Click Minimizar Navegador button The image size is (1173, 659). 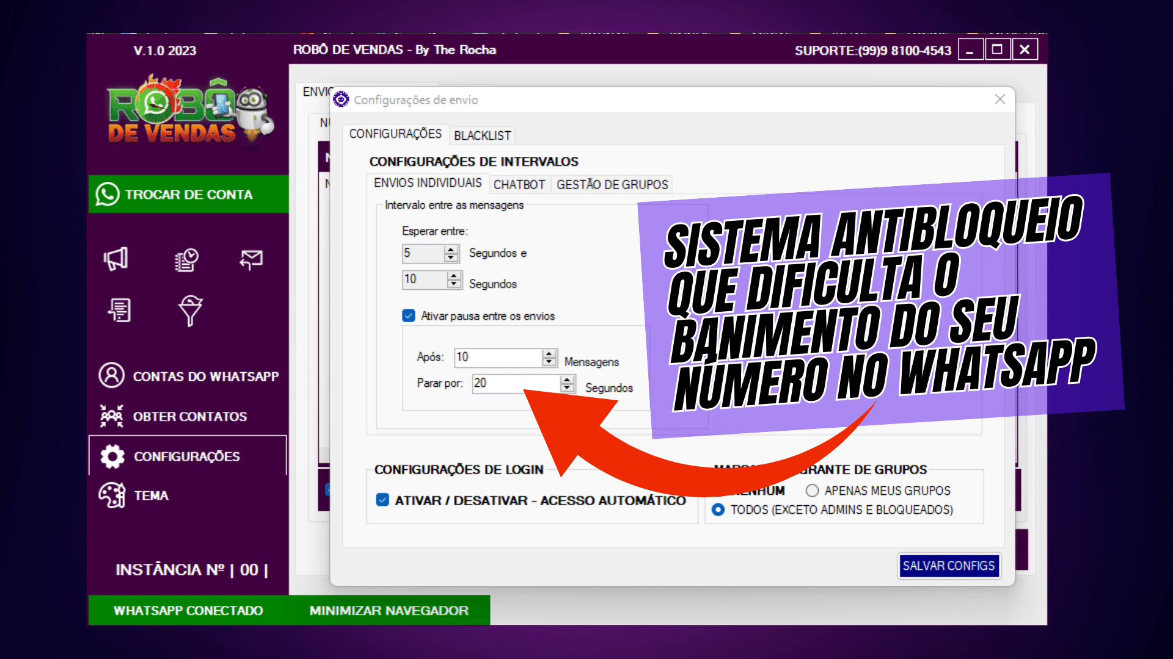[x=389, y=610]
